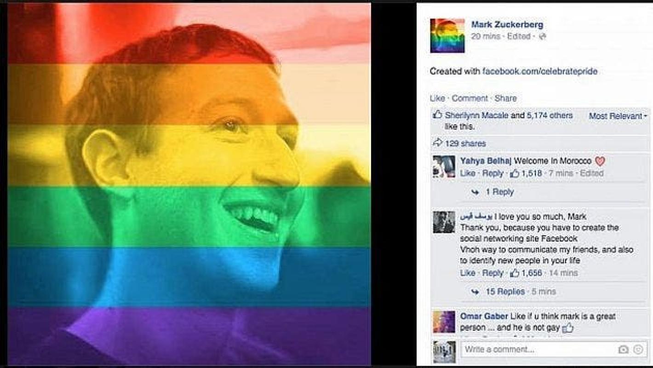Expand the 15 Replies thread
The image size is (653, 368).
point(505,292)
